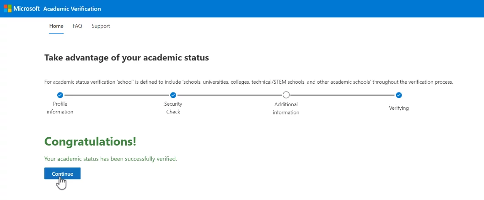Click the progress line between Profile and Security
This screenshot has width=484, height=200.
click(116, 95)
